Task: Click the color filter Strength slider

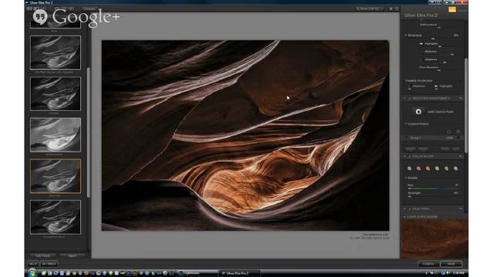Action: tap(434, 197)
